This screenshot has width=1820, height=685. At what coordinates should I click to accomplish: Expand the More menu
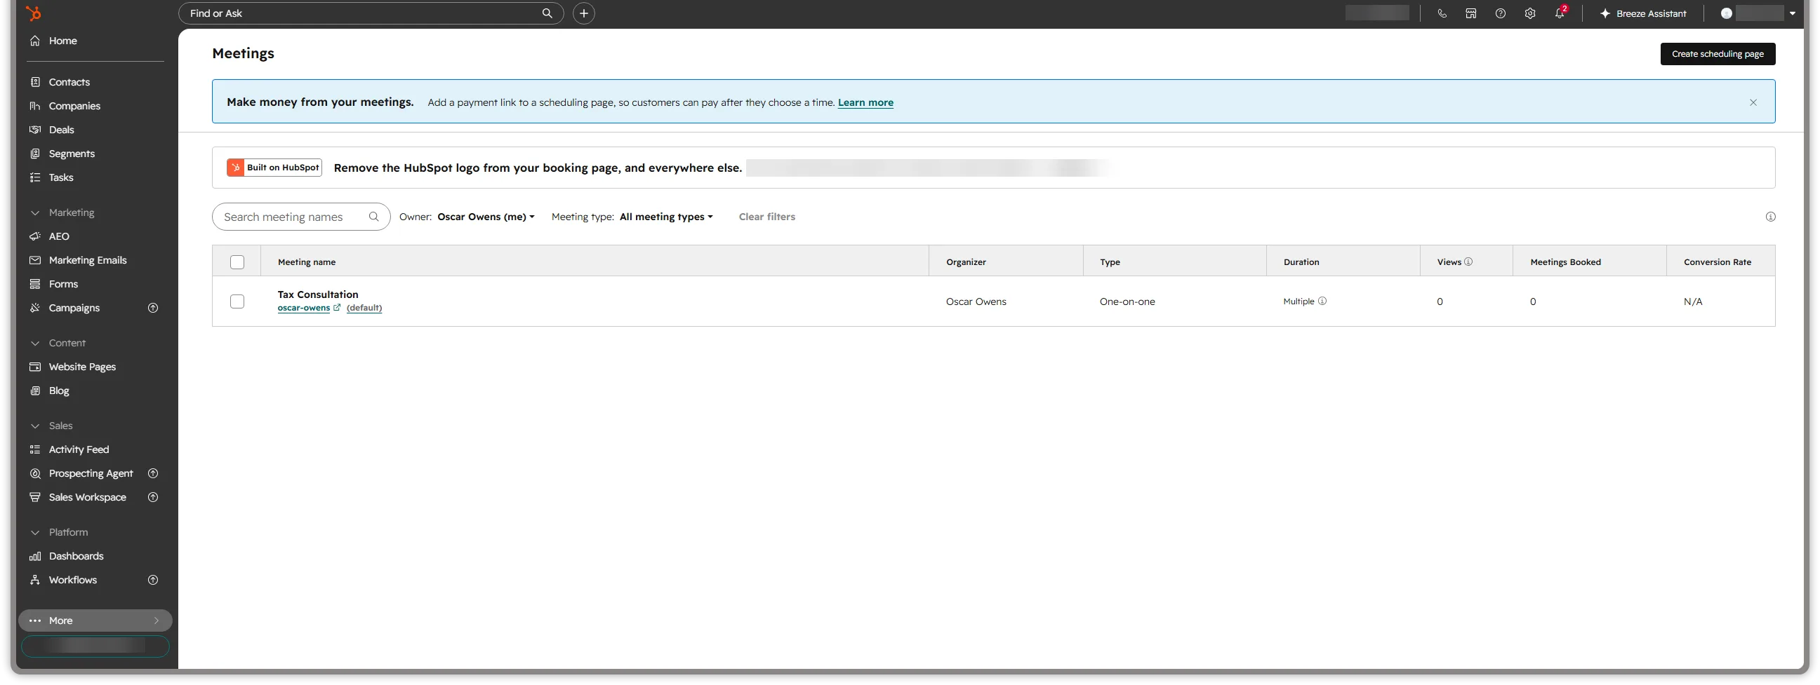tap(95, 621)
